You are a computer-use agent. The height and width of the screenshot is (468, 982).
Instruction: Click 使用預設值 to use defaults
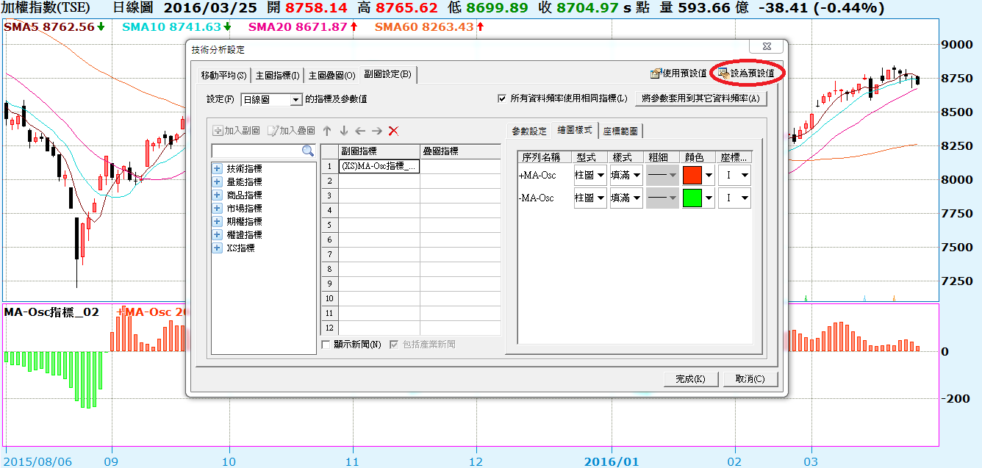(x=678, y=73)
